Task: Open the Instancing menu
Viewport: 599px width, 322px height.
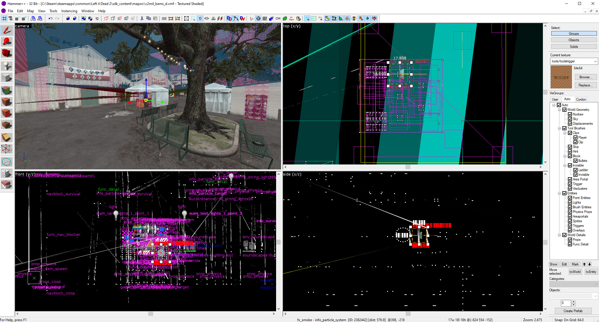Action: coord(69,11)
